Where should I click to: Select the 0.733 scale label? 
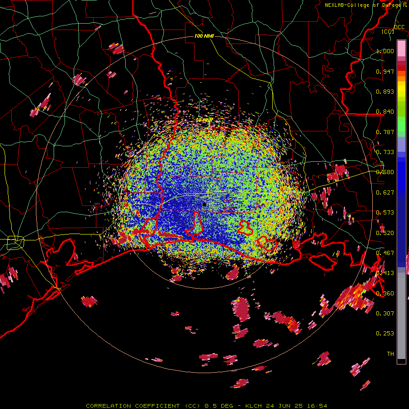point(385,152)
